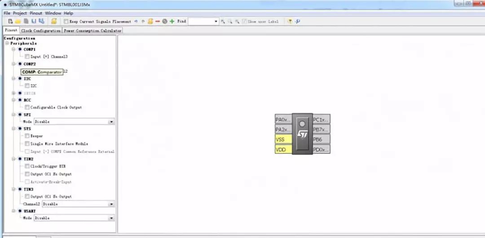The height and width of the screenshot is (238, 485).
Task: Collapse the COMP1 tree expander
Action: tap(13, 49)
